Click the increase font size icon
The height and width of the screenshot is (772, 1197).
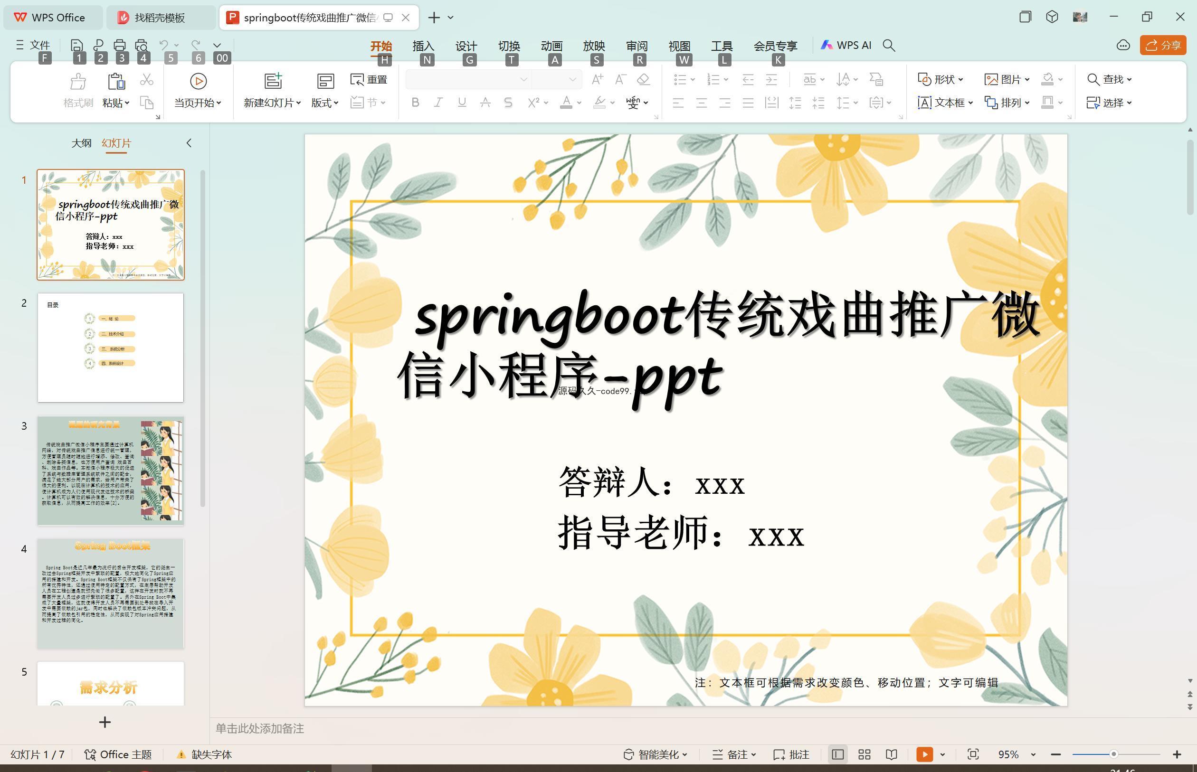pos(597,79)
